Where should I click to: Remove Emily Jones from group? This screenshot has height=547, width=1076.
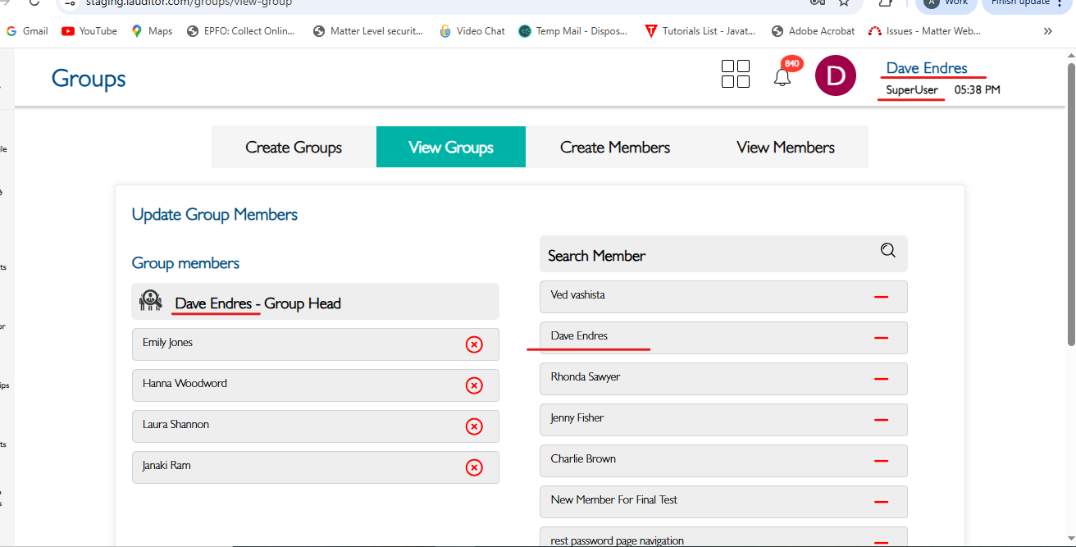point(474,344)
